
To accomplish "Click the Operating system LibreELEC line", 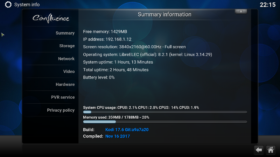I will 147,54.
